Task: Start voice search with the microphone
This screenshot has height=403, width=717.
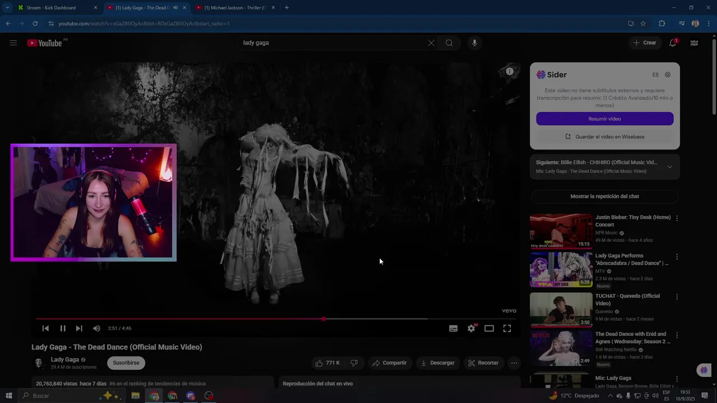Action: [x=474, y=43]
